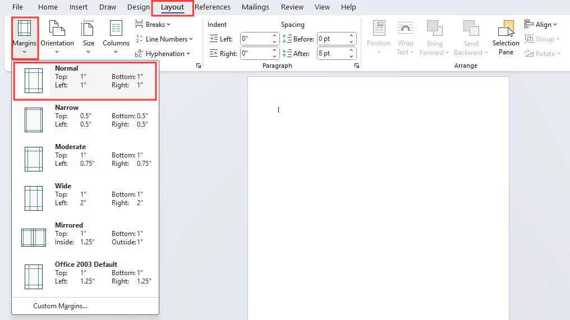Choose the Normal margins preset
This screenshot has height=320, width=570.
pyautogui.click(x=85, y=81)
